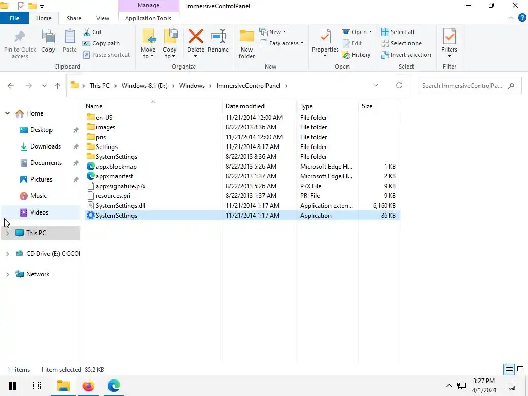528x396 pixels.
Task: Select Videos in sidebar
Action: point(39,212)
